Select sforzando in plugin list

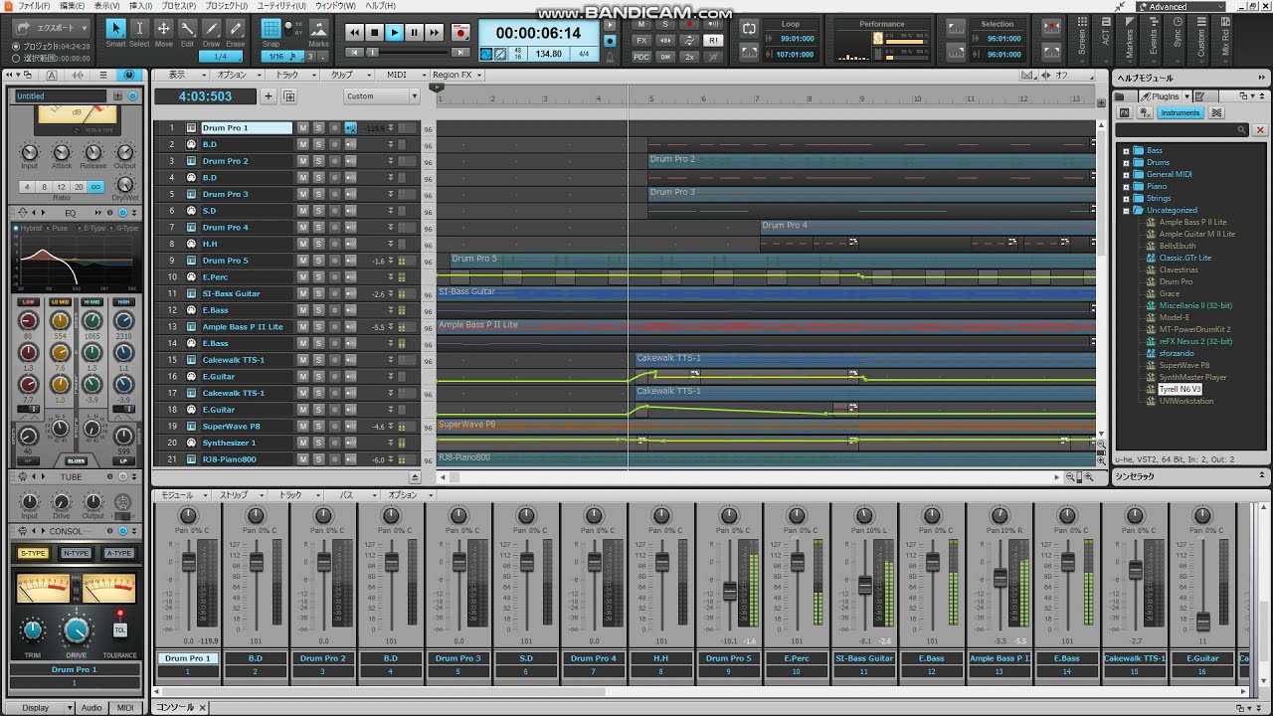point(1177,354)
